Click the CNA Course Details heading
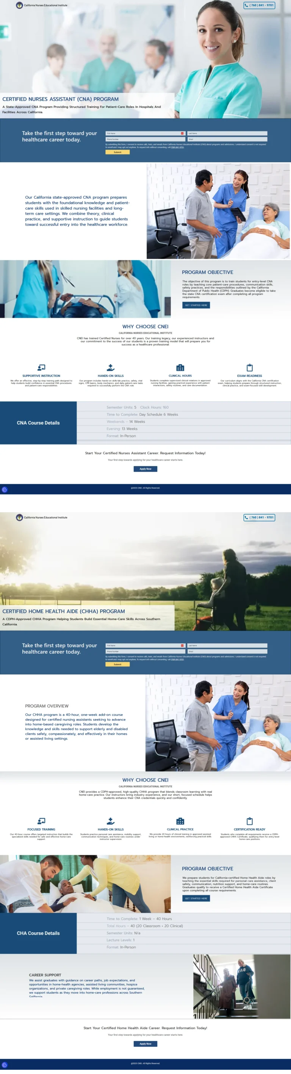Image resolution: width=291 pixels, height=1074 pixels. coord(38,423)
